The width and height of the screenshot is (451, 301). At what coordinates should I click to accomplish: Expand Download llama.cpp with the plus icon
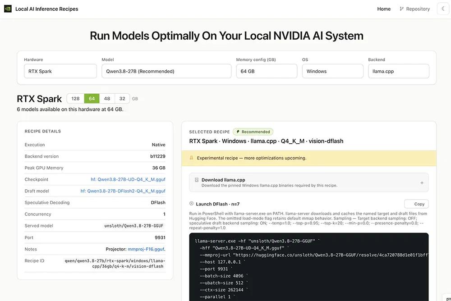422,182
